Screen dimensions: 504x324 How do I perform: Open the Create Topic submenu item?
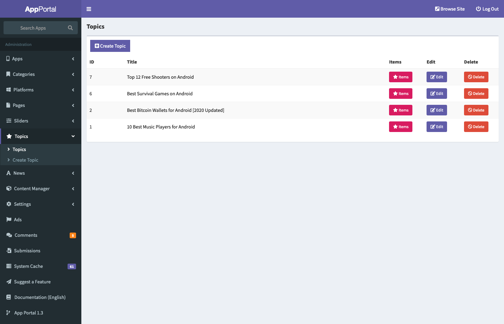(25, 160)
